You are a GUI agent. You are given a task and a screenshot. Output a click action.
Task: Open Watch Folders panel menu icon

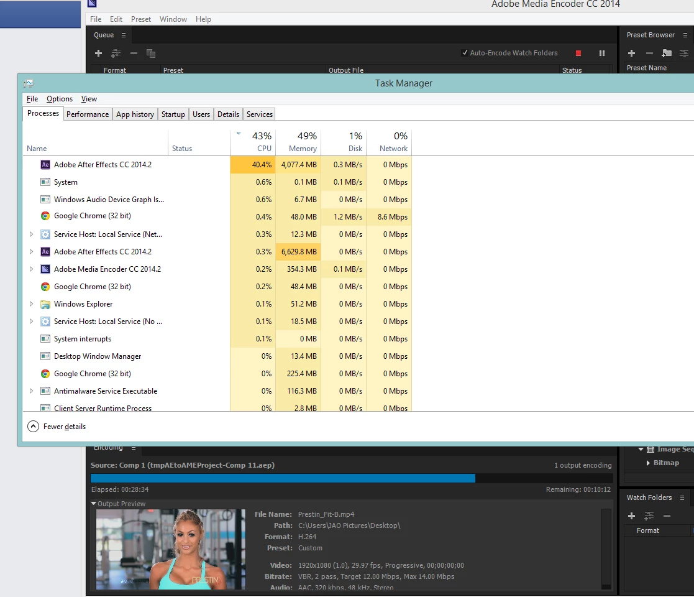click(x=682, y=497)
